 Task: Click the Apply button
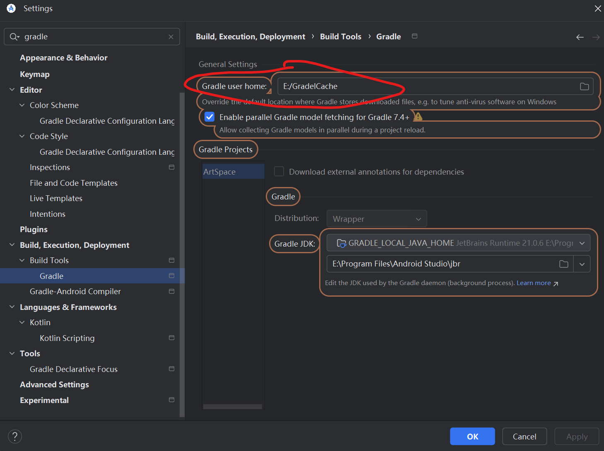coord(577,437)
